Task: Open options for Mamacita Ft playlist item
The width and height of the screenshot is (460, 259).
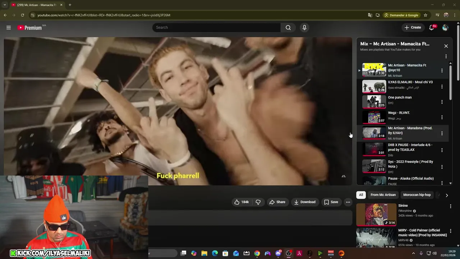Action: [442, 71]
